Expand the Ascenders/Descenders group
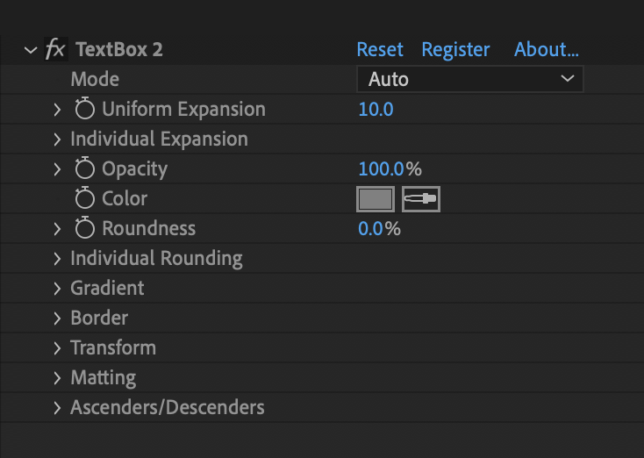644x458 pixels. [x=57, y=408]
